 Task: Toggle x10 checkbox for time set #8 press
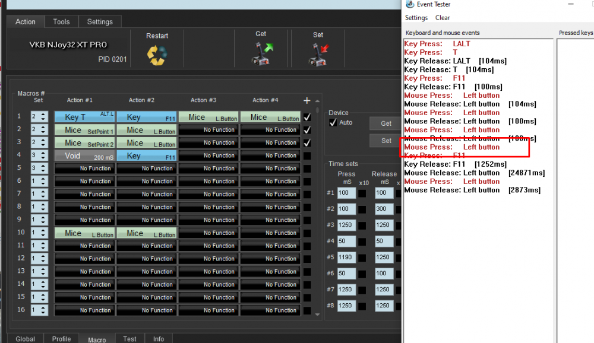[x=362, y=306]
